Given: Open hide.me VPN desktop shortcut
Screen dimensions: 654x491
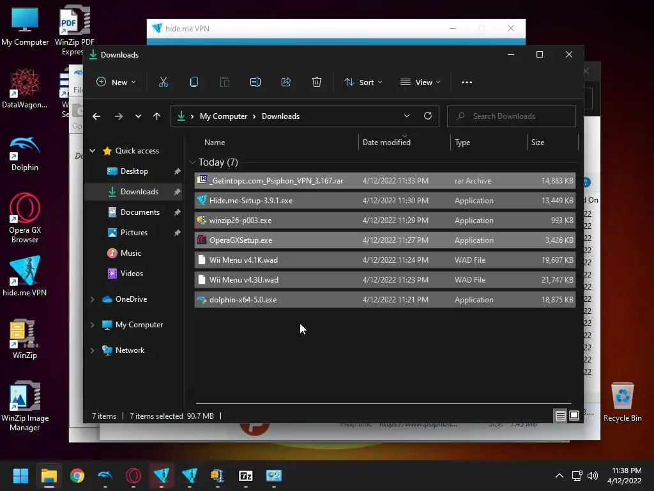Looking at the screenshot, I should coord(25,276).
